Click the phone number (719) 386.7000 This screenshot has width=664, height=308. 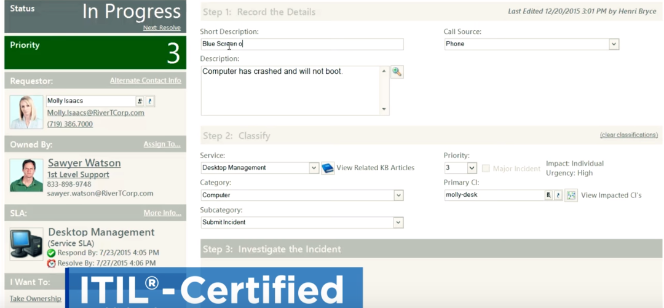point(70,124)
